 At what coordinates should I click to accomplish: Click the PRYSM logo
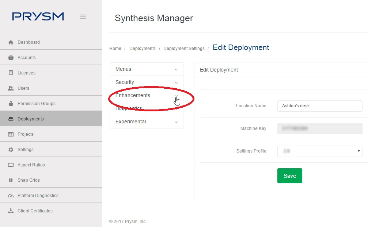(x=38, y=17)
